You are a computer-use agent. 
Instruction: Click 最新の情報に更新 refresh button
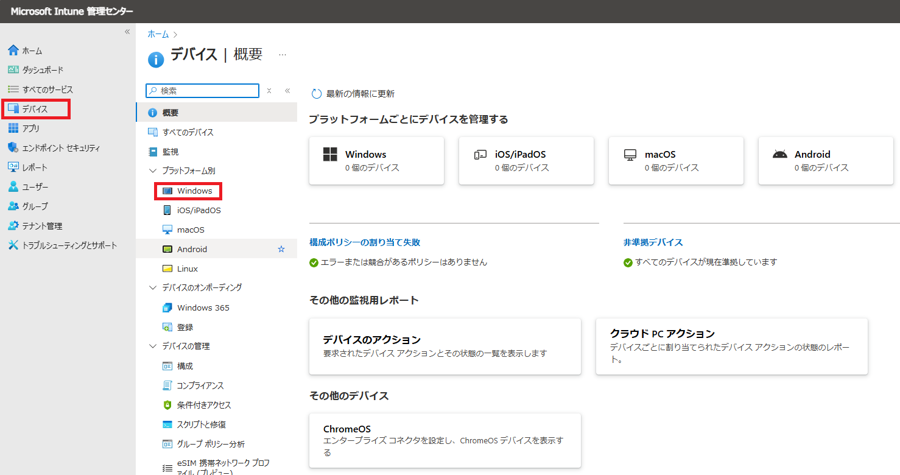coord(353,94)
